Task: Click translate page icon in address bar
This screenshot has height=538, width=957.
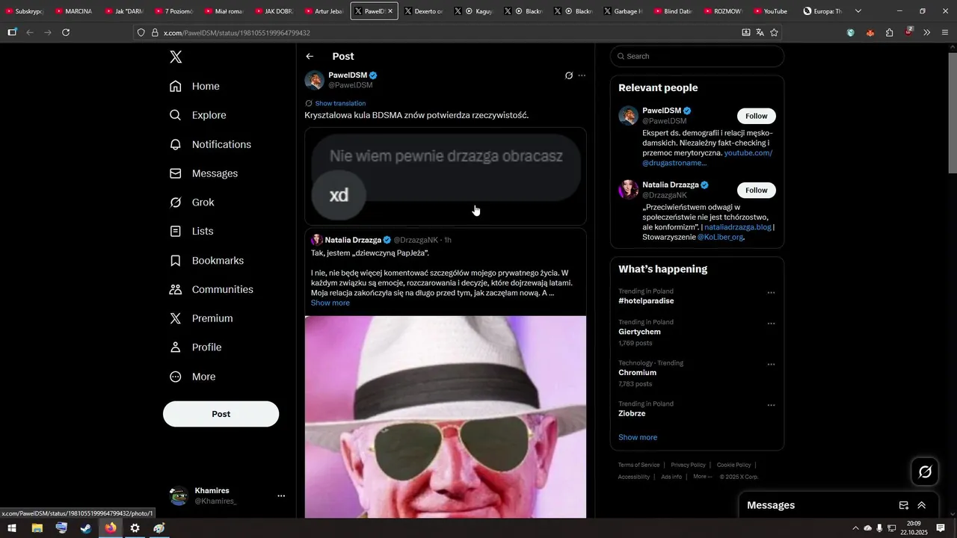Action: (760, 33)
